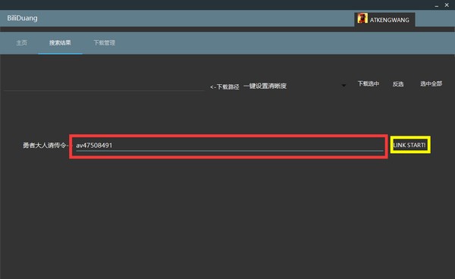This screenshot has width=455, height=279.
Task: Click the empty results area below search
Action: (x=227, y=218)
